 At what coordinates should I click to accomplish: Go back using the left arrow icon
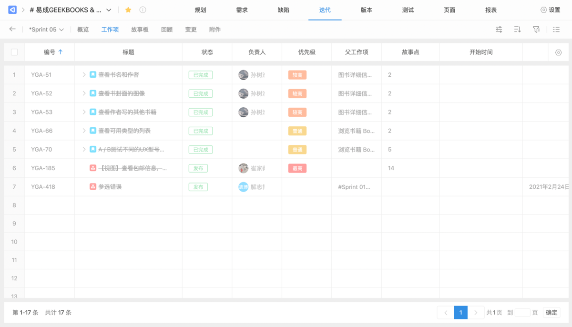12,29
